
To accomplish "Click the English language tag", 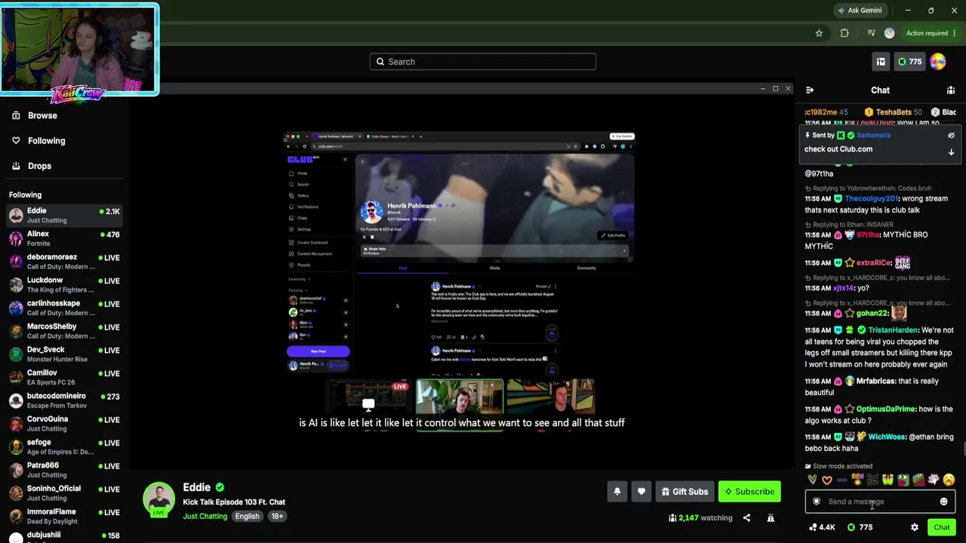I will tap(247, 517).
